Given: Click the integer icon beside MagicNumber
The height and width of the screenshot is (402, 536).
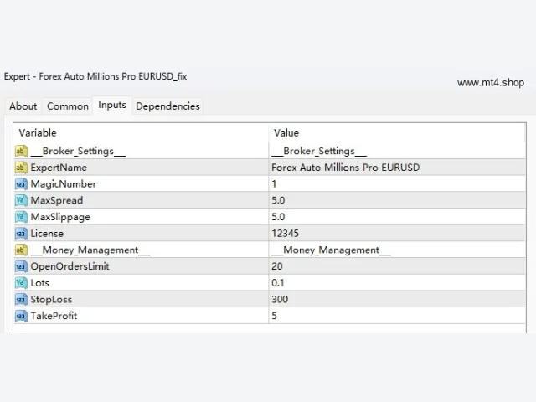Looking at the screenshot, I should [x=21, y=184].
